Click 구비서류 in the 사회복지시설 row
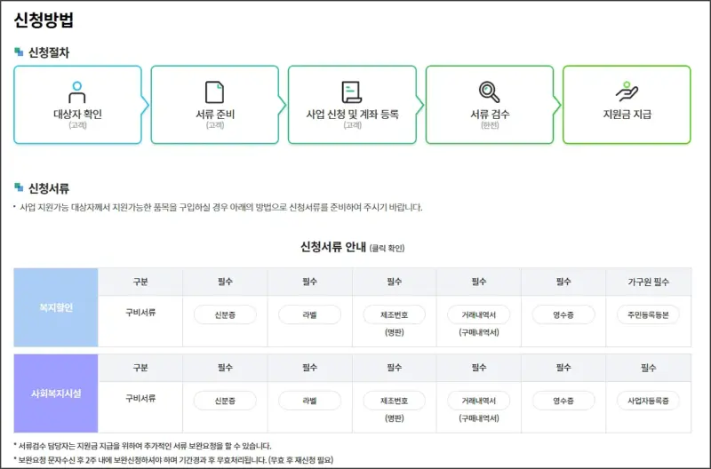This screenshot has height=469, width=711. pos(140,398)
